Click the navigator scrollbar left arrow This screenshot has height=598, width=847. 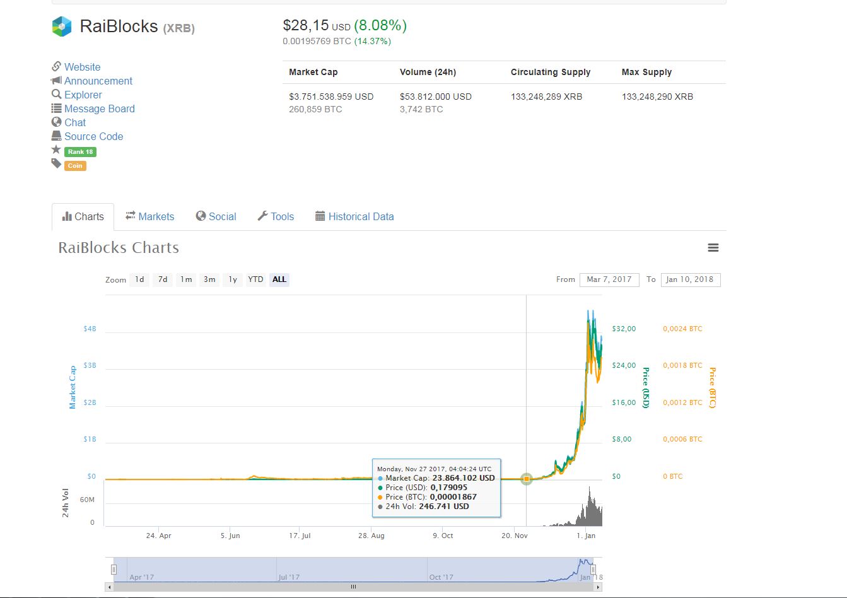point(110,587)
